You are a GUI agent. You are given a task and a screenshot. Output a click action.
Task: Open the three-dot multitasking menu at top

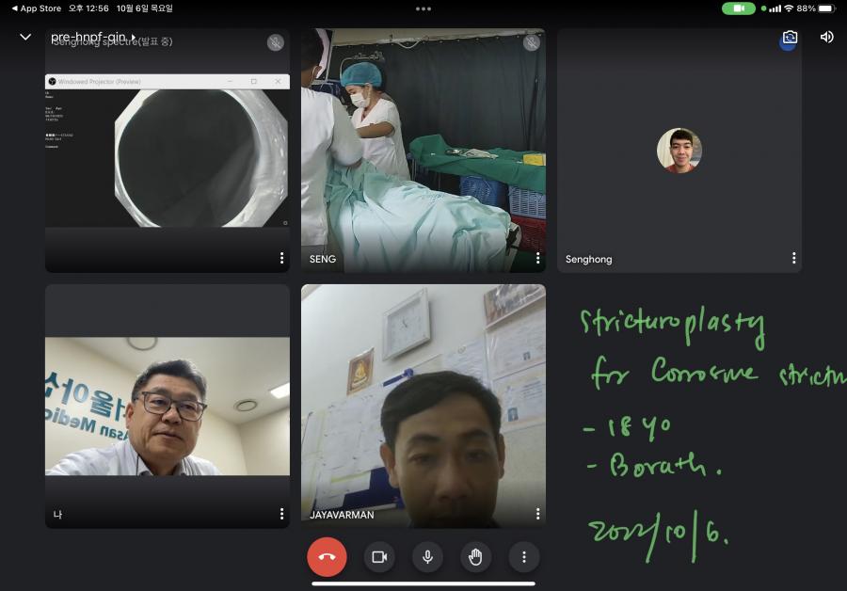(x=423, y=8)
